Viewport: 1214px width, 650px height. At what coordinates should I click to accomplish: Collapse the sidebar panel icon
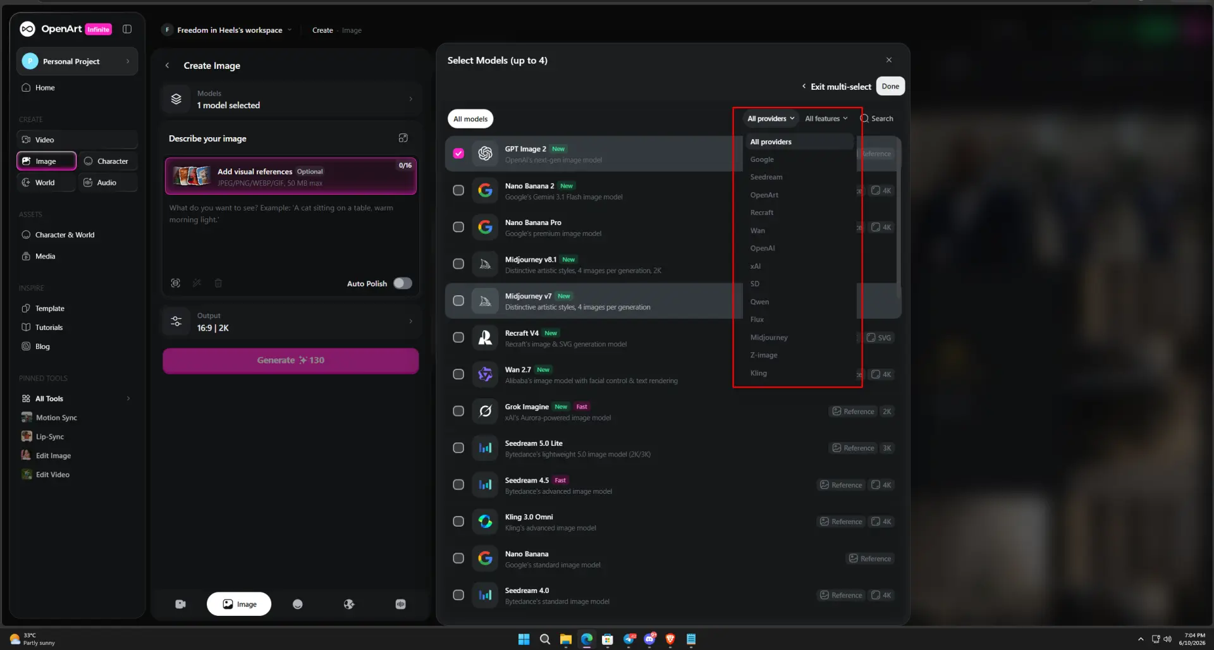(x=127, y=29)
